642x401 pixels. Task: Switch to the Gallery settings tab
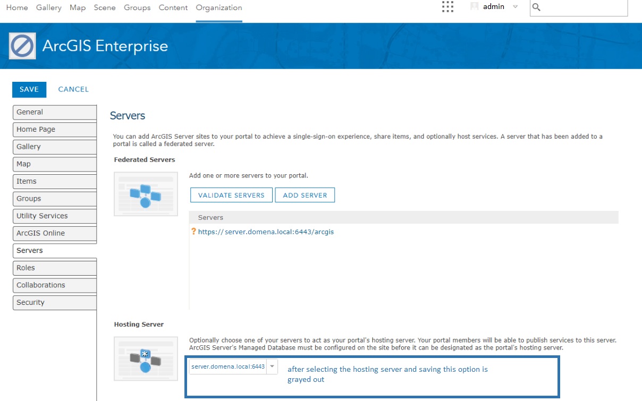point(55,147)
